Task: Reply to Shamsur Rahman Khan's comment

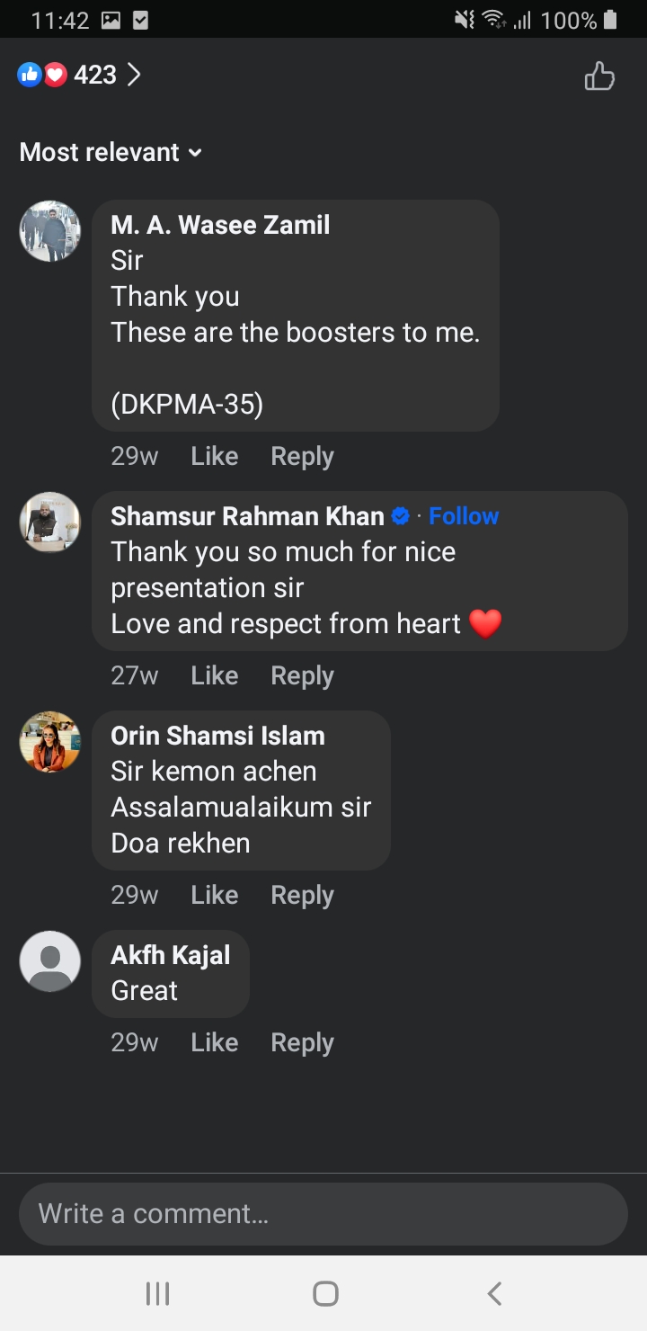Action: (302, 676)
